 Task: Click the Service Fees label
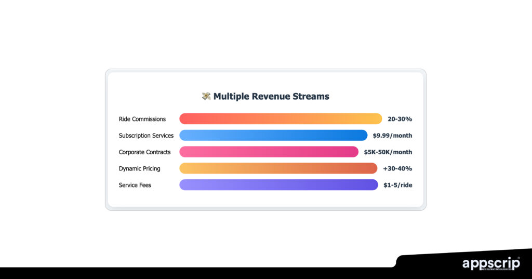coord(135,185)
